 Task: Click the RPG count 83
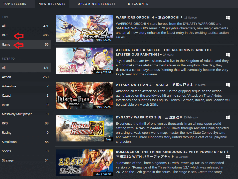click(47, 123)
